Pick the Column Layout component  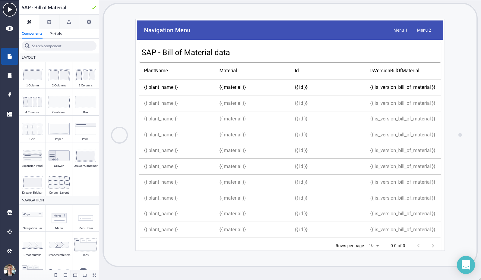point(59,182)
